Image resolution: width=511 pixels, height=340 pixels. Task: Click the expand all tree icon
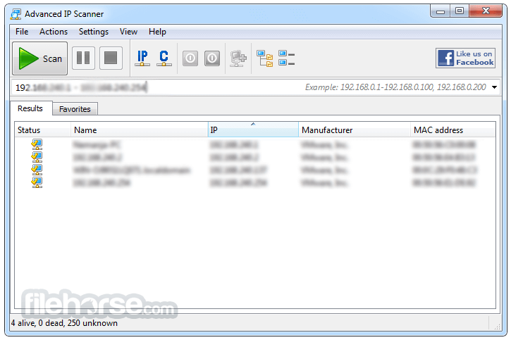[264, 58]
